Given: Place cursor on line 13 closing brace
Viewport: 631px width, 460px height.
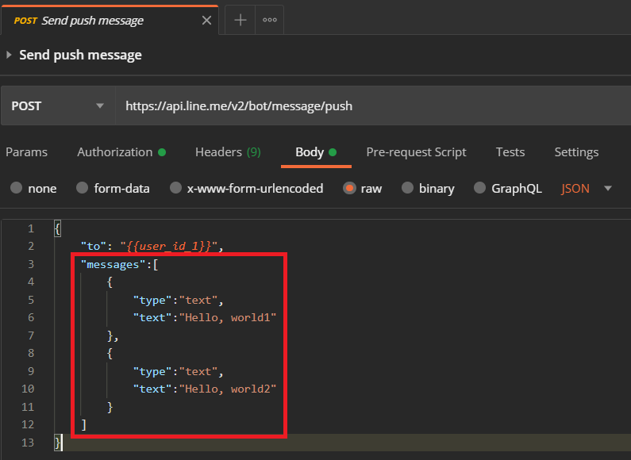Looking at the screenshot, I should 58,443.
